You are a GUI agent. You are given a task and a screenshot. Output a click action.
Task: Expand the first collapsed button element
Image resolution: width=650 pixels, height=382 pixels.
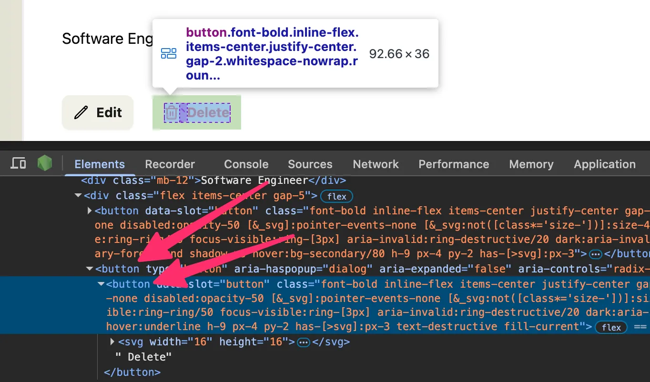[x=90, y=211]
